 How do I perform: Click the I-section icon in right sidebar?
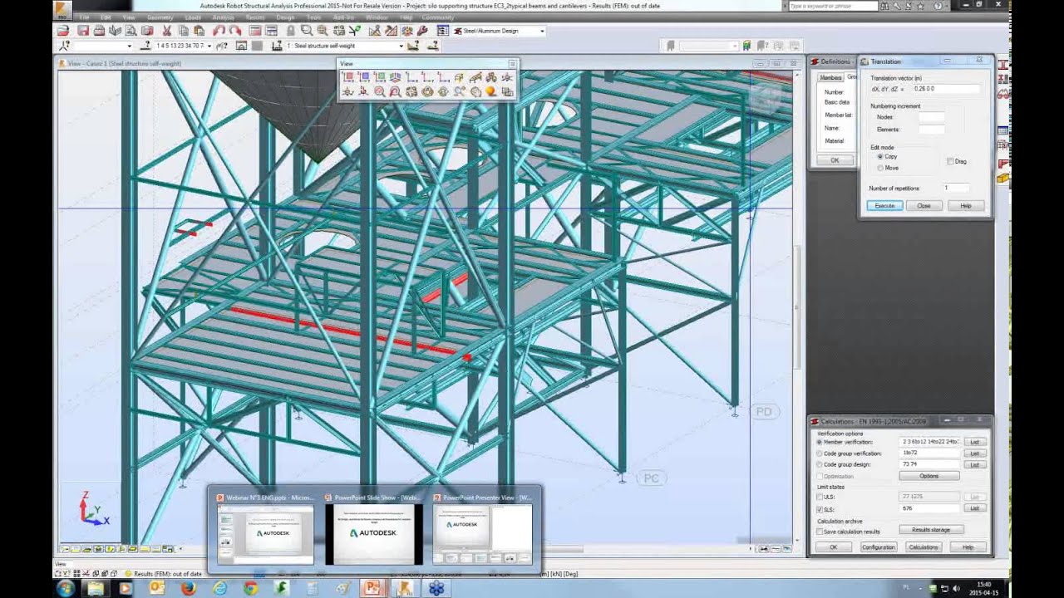tap(1003, 66)
